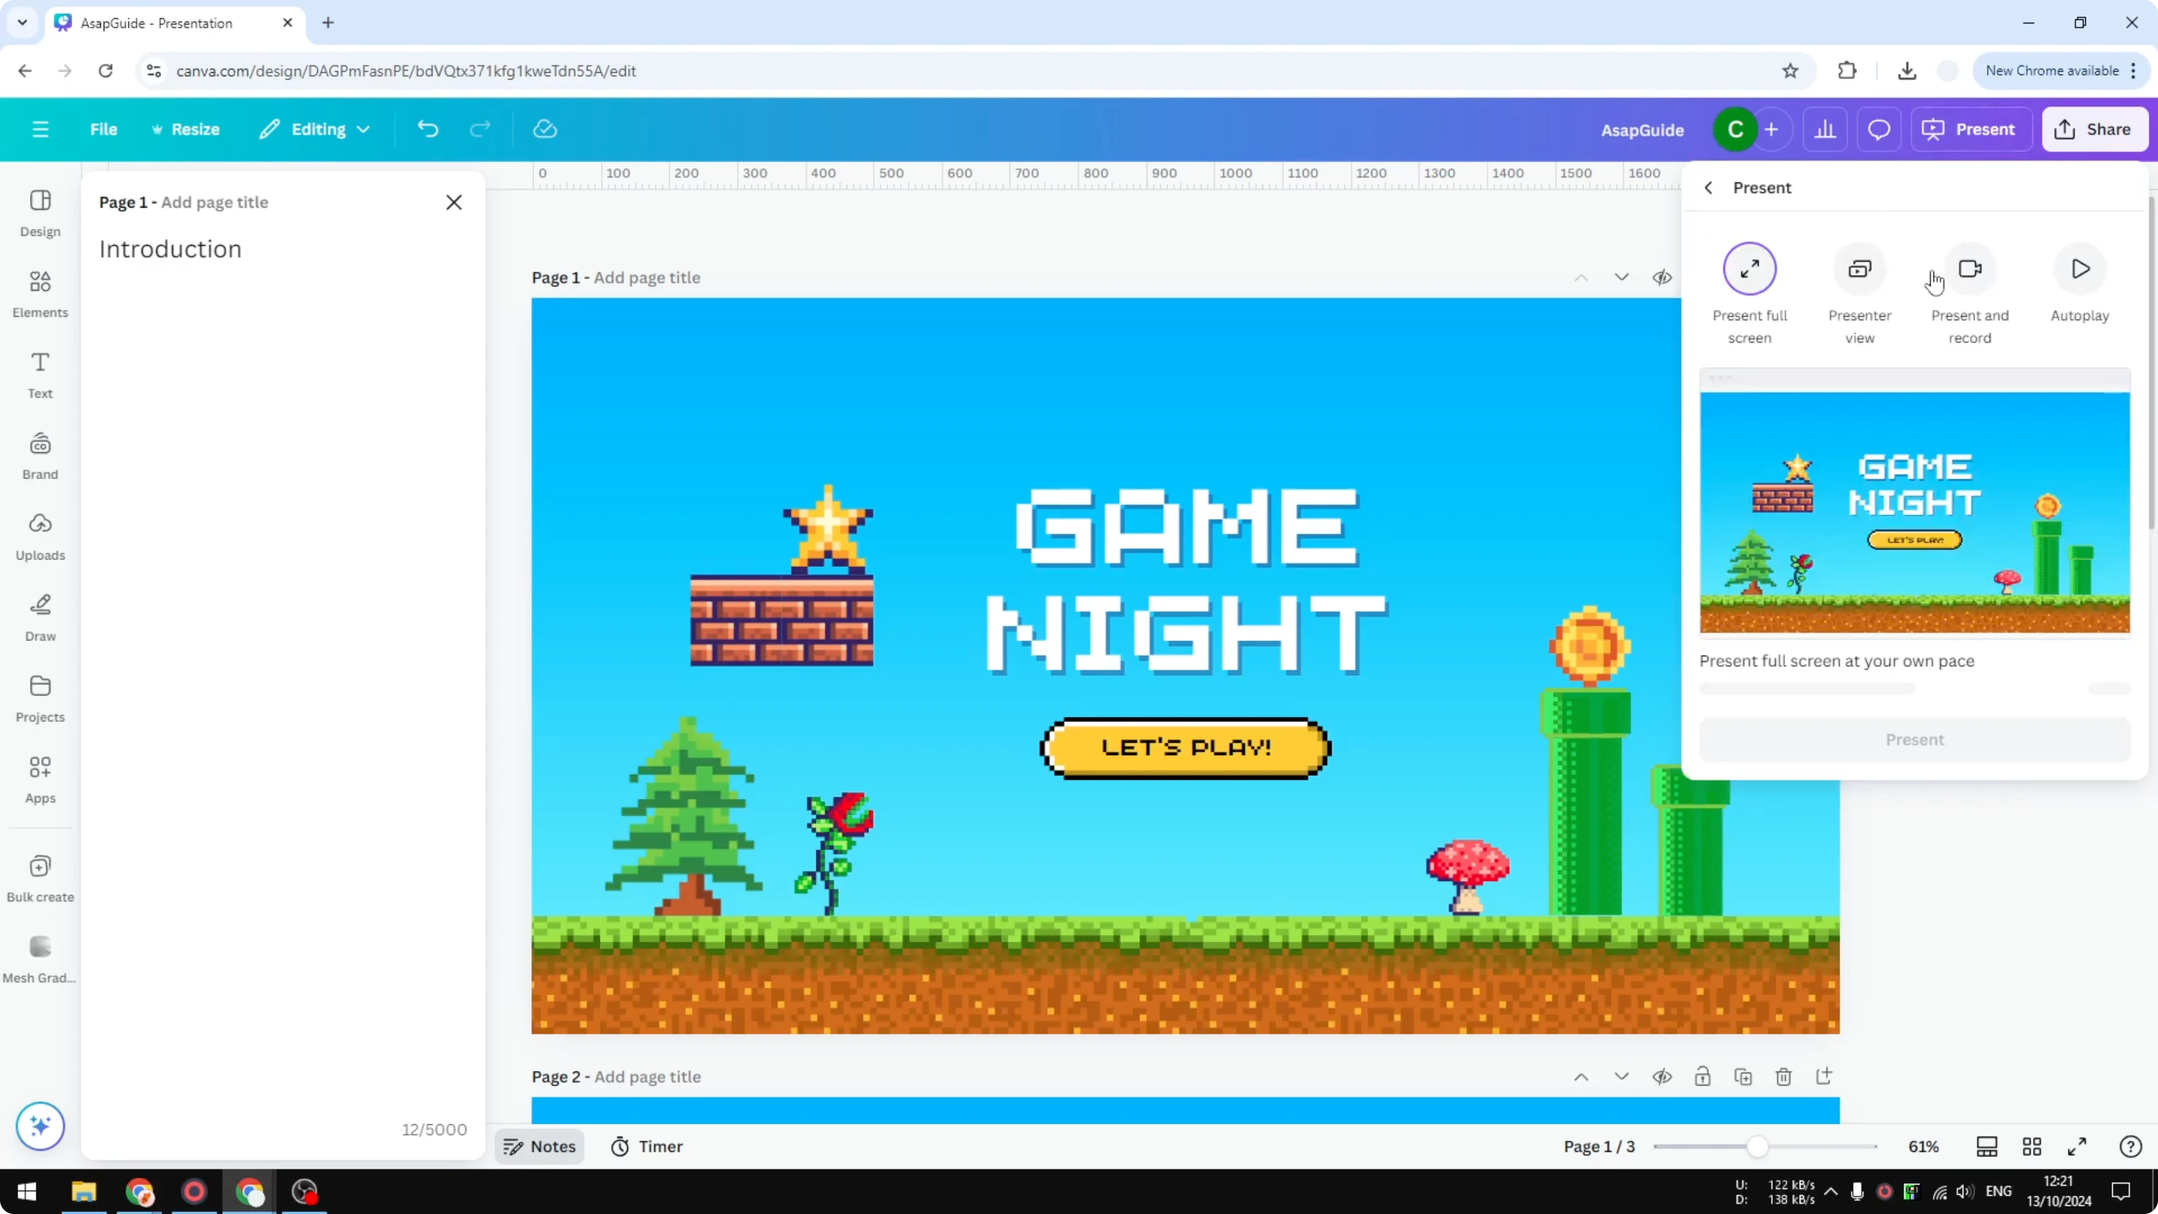Delete Page 2 with trash icon
The image size is (2158, 1214).
pos(1783,1077)
